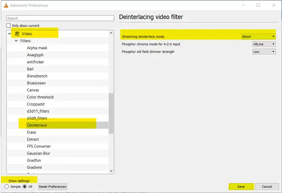Click the VLC cone icon in title bar
The image size is (282, 193).
[5, 5]
